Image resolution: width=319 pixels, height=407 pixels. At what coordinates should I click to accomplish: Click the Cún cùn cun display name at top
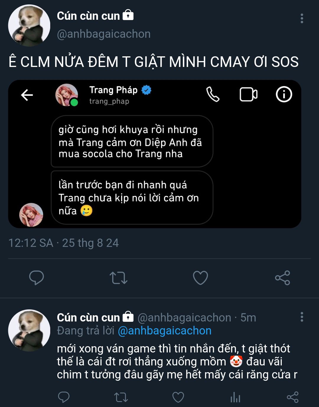point(88,16)
